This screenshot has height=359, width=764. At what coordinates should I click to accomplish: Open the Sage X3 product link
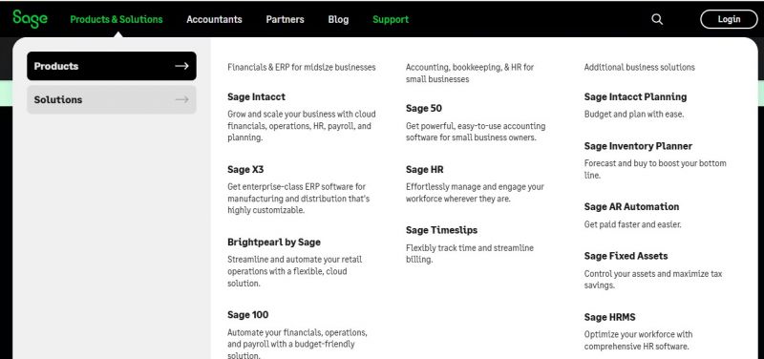point(245,170)
